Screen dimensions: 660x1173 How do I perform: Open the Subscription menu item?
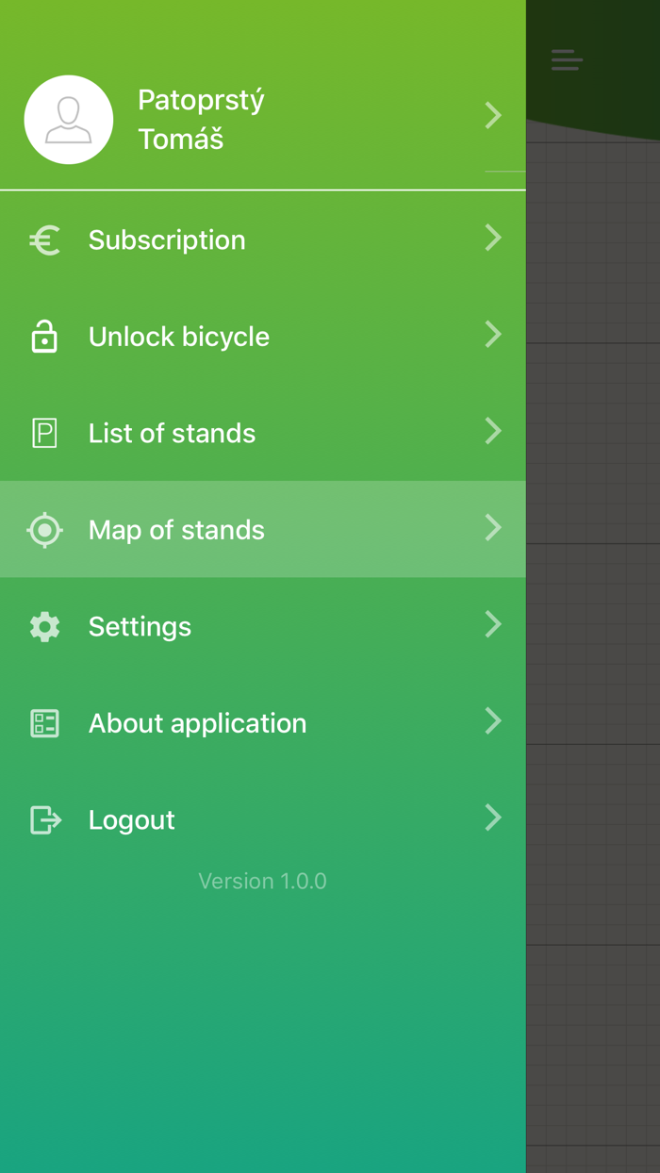pos(263,240)
